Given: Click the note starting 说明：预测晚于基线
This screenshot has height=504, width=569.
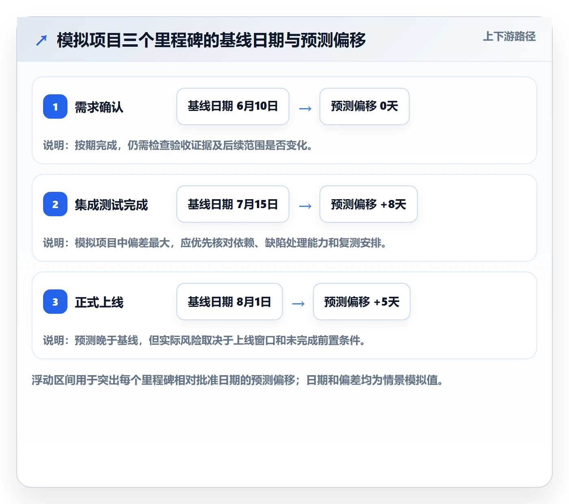Looking at the screenshot, I should point(204,340).
